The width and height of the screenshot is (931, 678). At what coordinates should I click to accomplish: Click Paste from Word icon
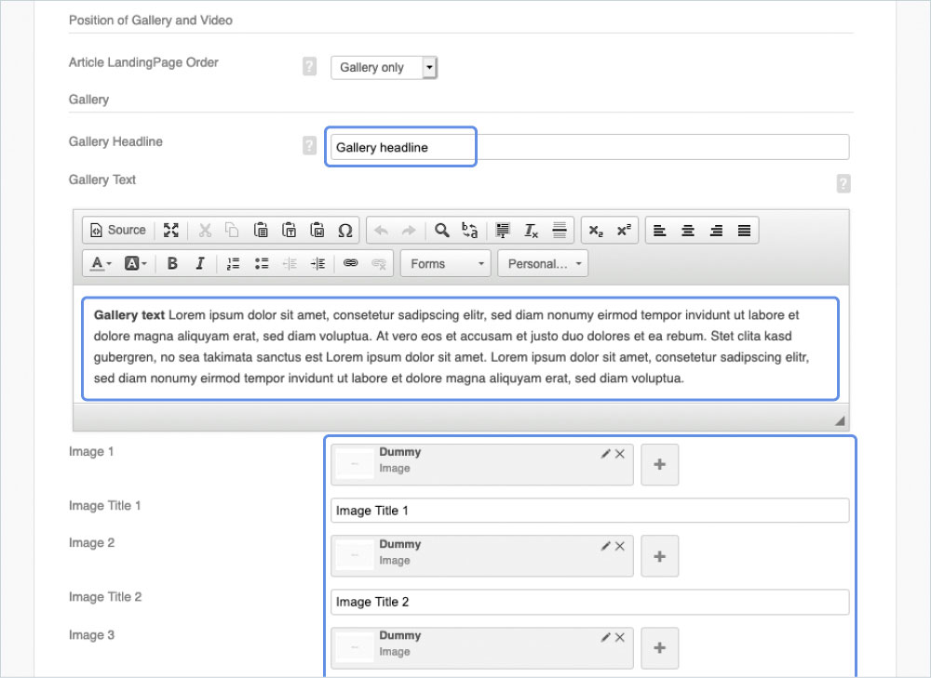pos(317,230)
